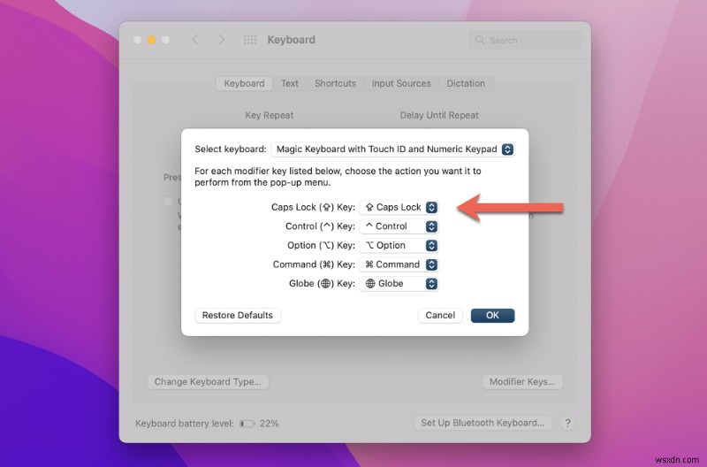This screenshot has width=707, height=467.
Task: Switch to the Dictation tab
Action: coord(466,83)
